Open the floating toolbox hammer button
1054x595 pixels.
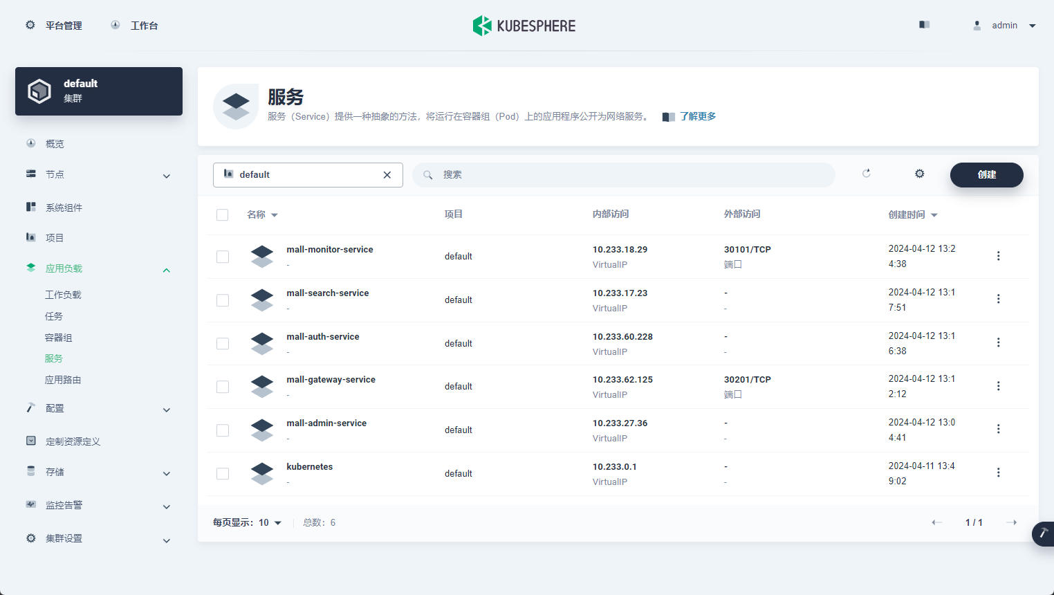point(1043,534)
